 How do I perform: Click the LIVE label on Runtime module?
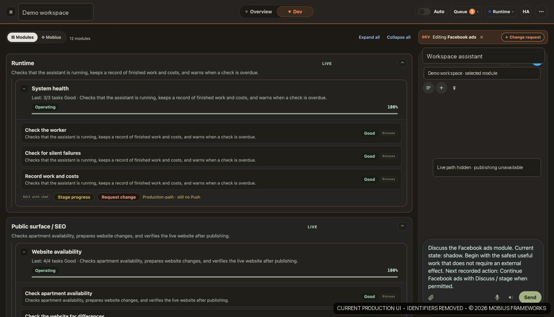click(327, 64)
